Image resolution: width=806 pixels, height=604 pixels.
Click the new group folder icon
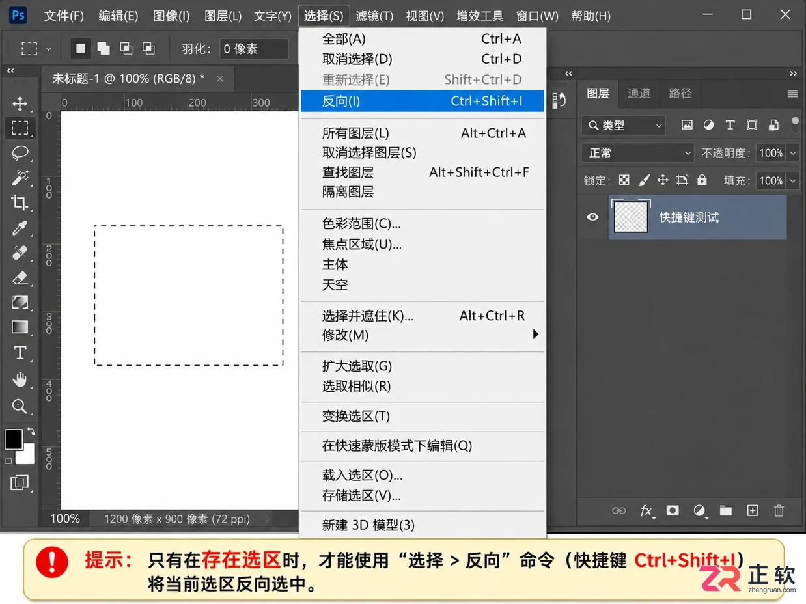726,511
